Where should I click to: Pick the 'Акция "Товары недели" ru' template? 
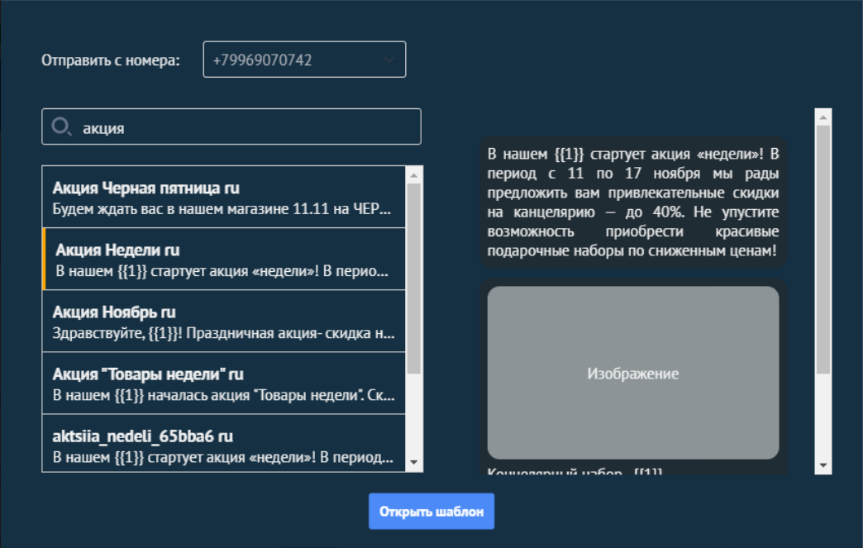tap(223, 384)
